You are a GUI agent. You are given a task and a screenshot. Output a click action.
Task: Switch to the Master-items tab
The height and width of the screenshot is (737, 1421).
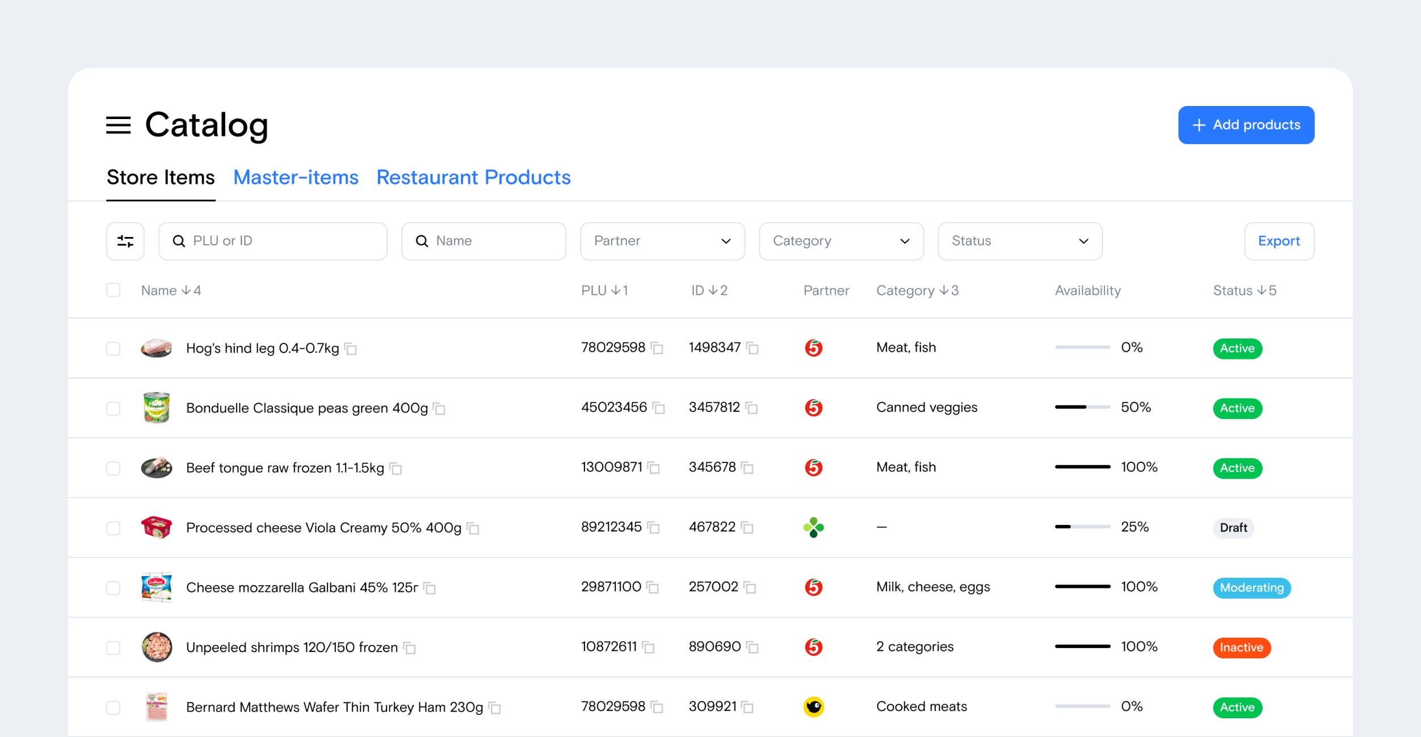click(x=296, y=177)
